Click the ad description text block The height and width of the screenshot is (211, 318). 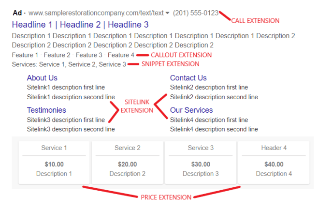(153, 40)
